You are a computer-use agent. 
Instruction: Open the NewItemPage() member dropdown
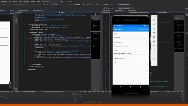170,12
